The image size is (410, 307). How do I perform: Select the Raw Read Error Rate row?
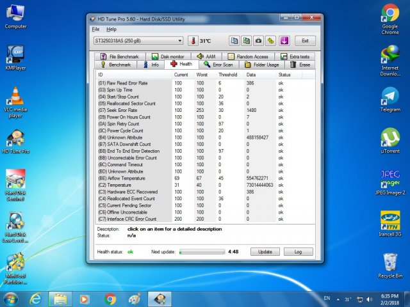[205, 83]
